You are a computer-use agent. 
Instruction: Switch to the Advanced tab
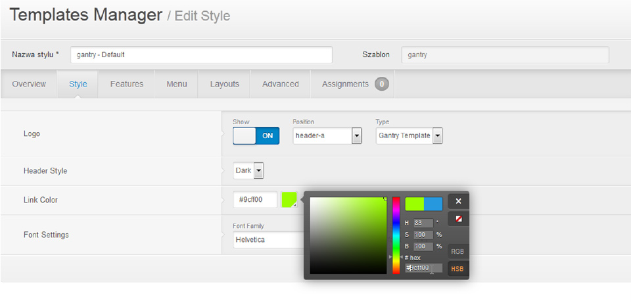click(x=281, y=84)
